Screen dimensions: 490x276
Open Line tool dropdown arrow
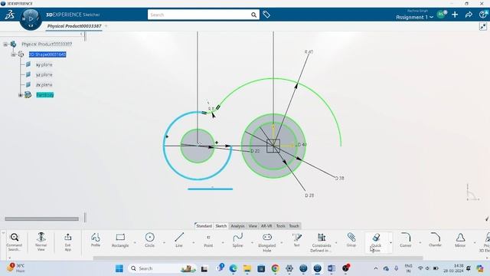[x=194, y=242]
